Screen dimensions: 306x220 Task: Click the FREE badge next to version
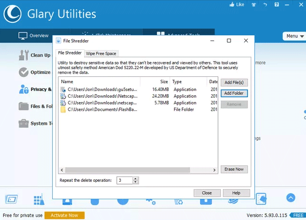298,215
